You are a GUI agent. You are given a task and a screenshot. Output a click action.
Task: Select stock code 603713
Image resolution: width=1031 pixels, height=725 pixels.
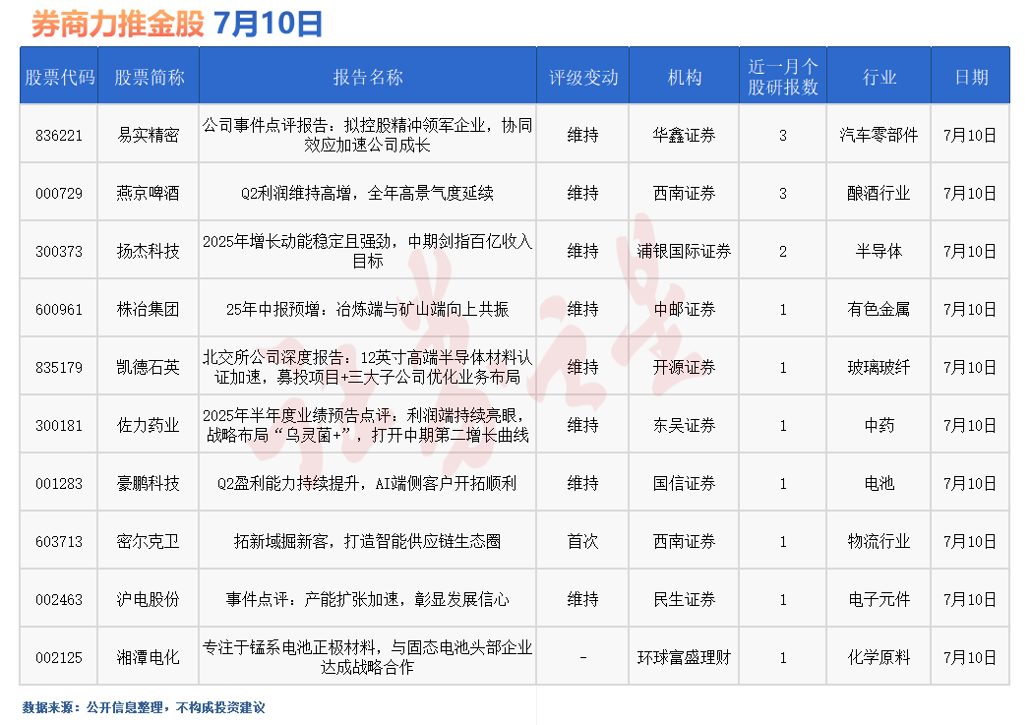pos(59,542)
